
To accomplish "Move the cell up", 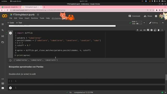I will (x=138, y=30).
